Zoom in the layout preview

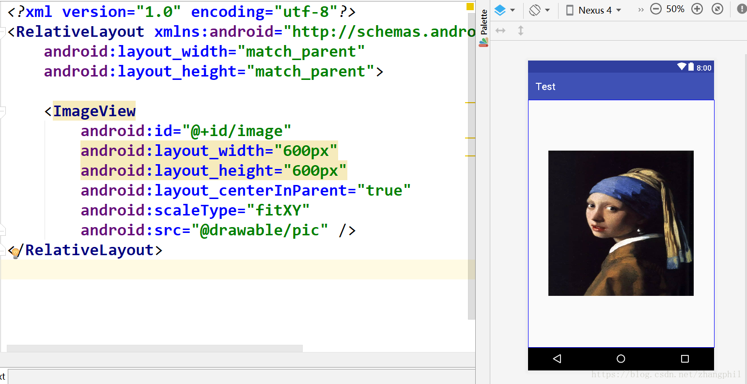(697, 9)
